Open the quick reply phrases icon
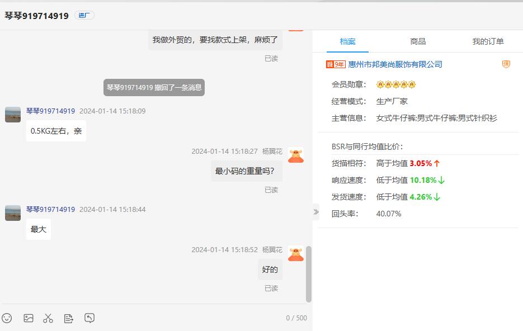 click(69, 318)
